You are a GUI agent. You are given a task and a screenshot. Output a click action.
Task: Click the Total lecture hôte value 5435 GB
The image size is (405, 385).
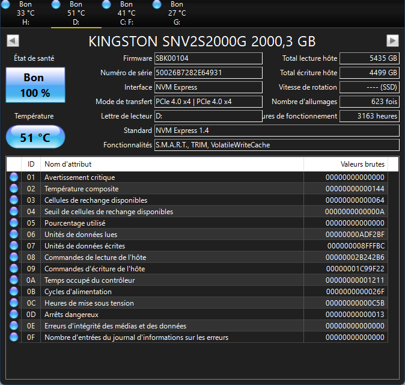tap(369, 58)
